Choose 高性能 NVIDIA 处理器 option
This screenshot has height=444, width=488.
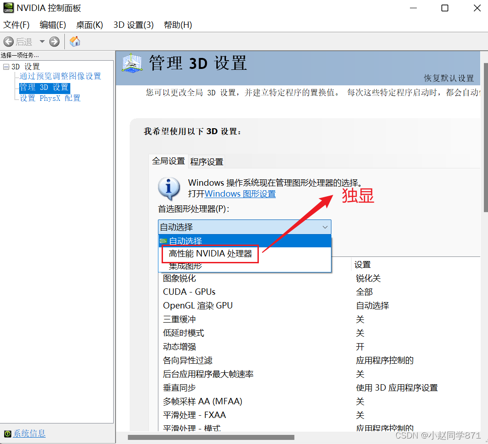pos(245,254)
